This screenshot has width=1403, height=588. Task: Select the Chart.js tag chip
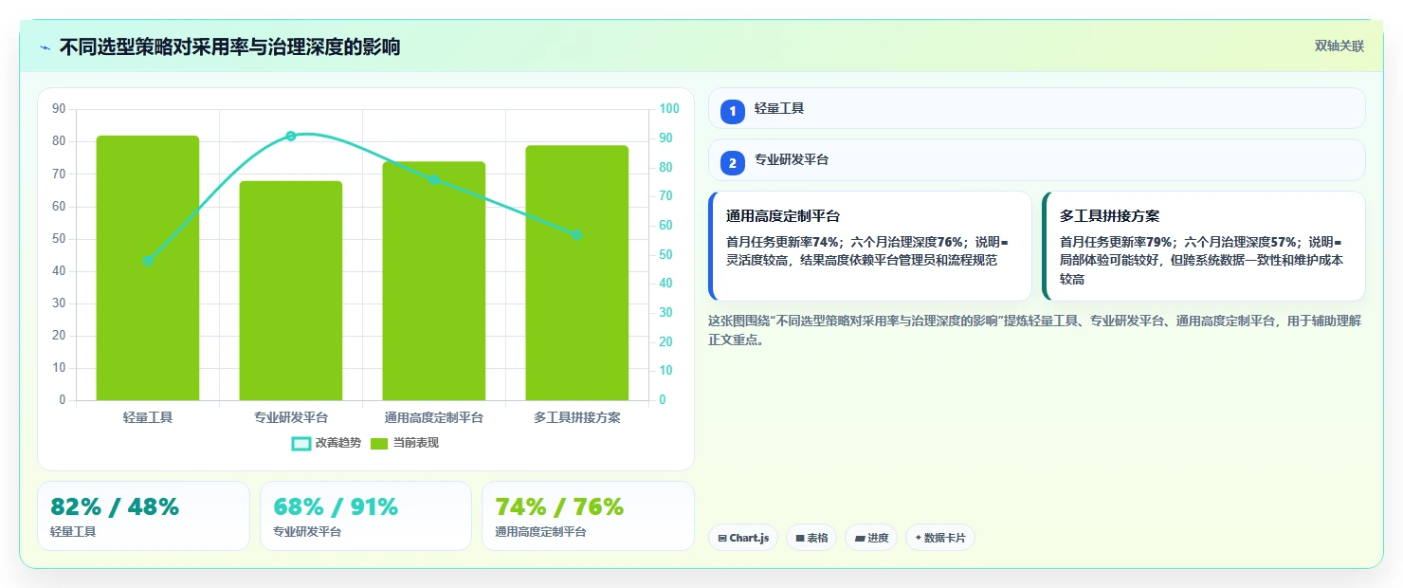743,538
